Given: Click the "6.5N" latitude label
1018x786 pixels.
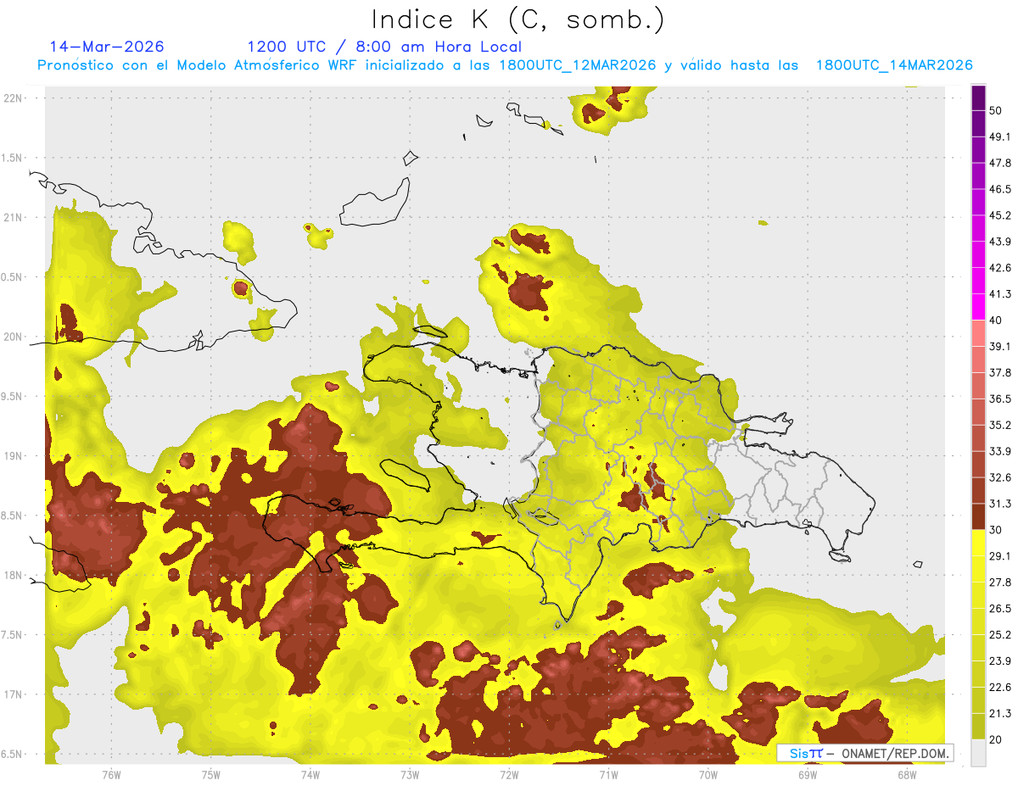Looking at the screenshot, I should click(13, 754).
